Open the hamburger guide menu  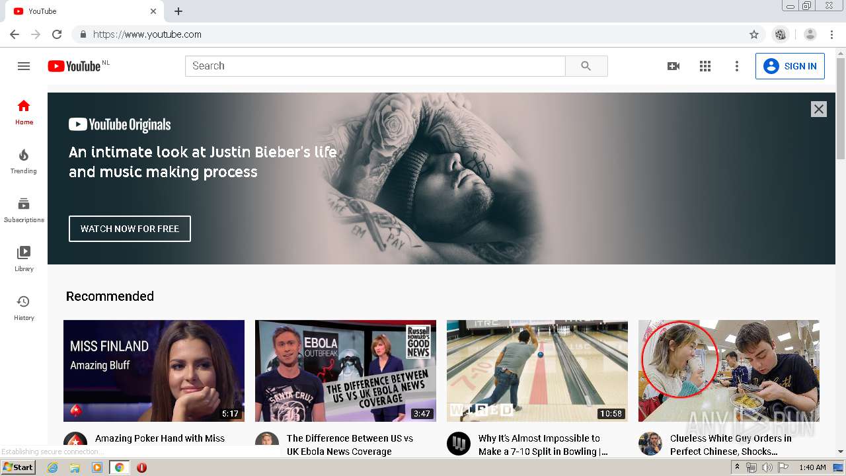click(24, 66)
